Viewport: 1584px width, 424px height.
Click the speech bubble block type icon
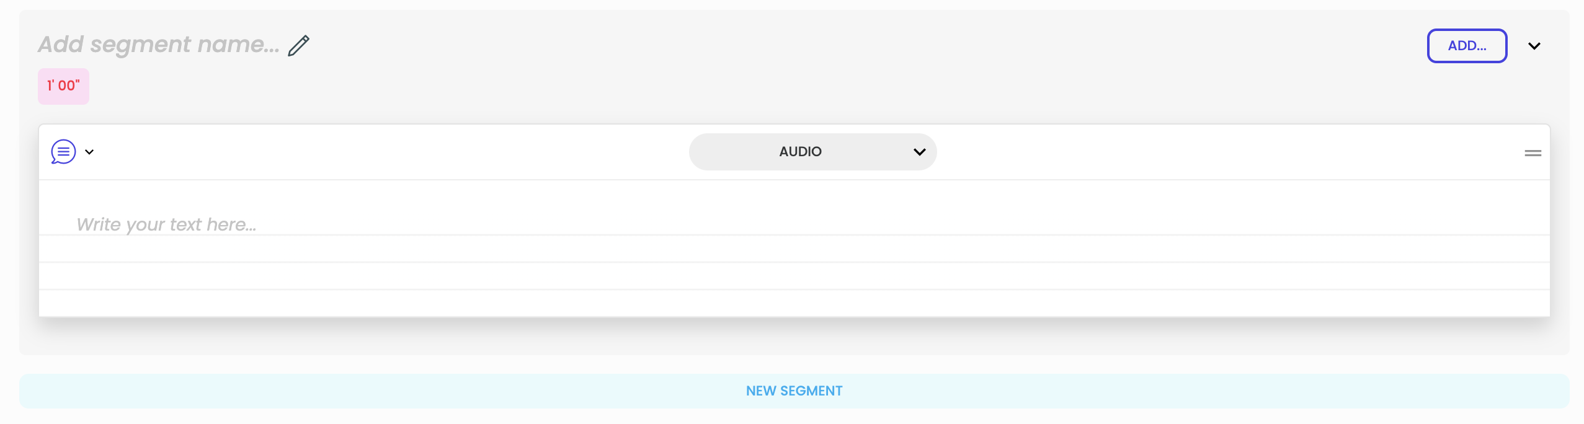63,152
